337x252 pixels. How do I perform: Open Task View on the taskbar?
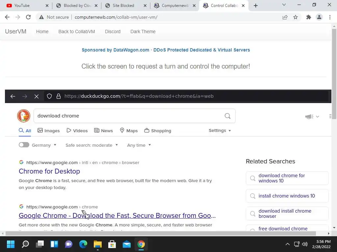click(40, 244)
